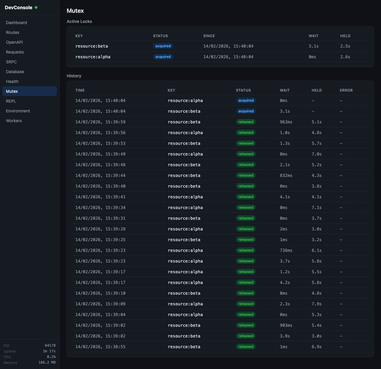The image size is (381, 369).
Task: Open the Dashboard page
Action: coord(16,23)
